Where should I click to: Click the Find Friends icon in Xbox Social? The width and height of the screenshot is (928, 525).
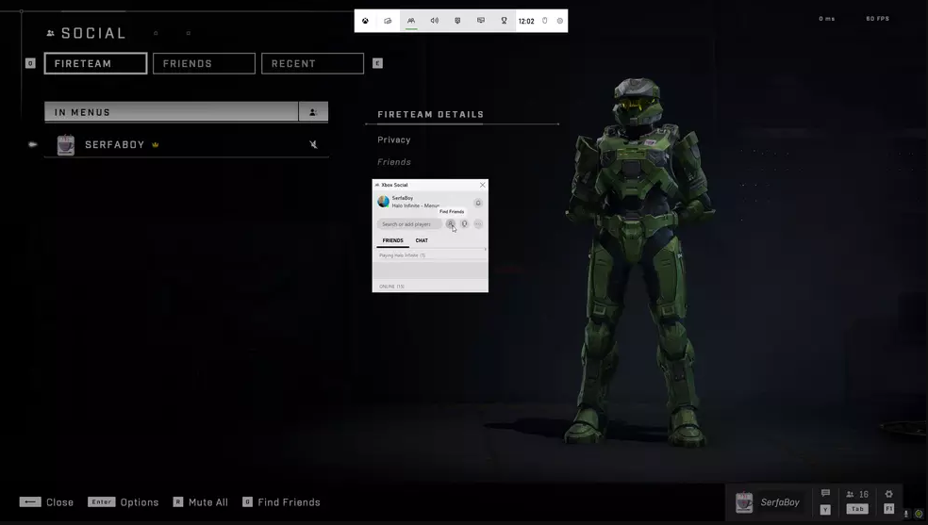click(451, 224)
